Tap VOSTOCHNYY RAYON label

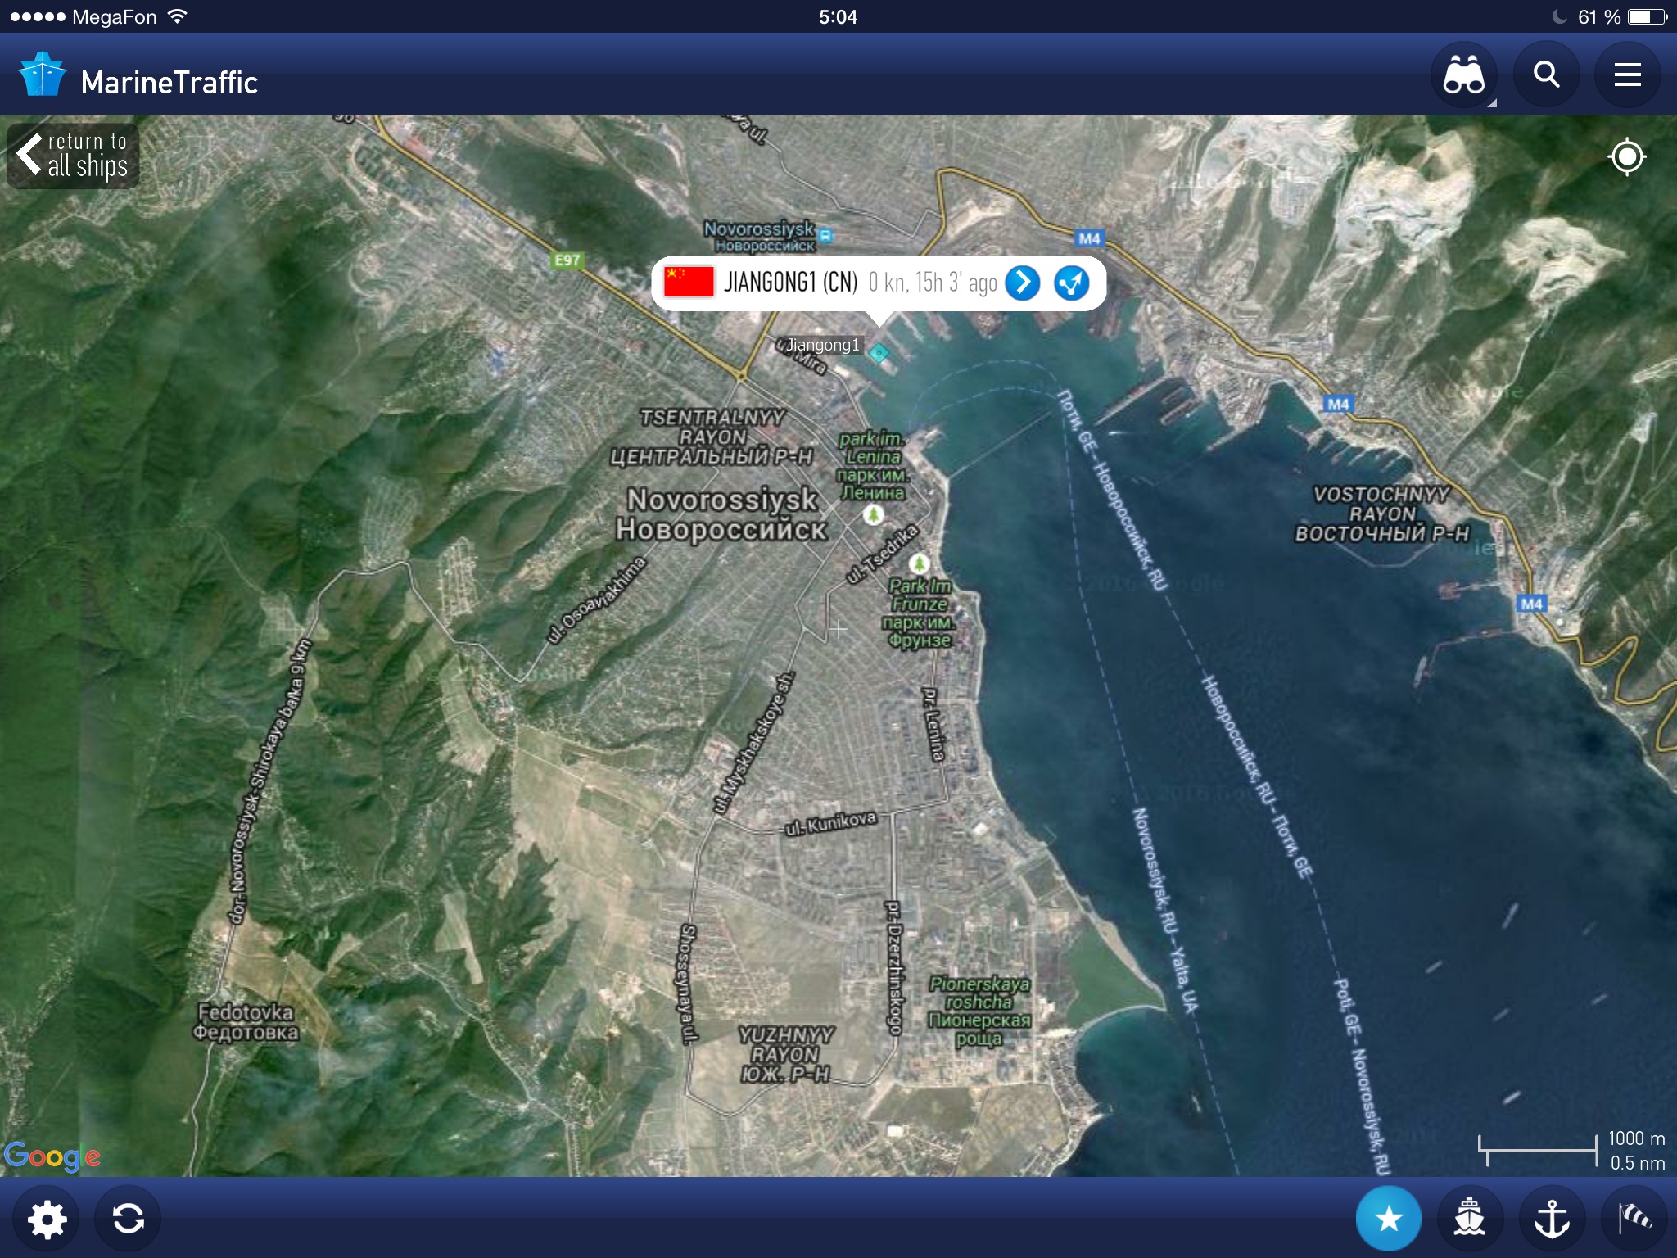(x=1381, y=514)
